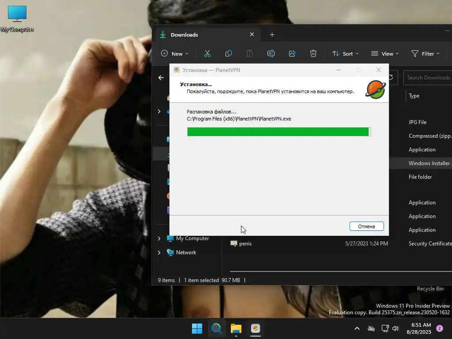Click the File folder type entry
This screenshot has height=339, width=452.
(x=420, y=177)
